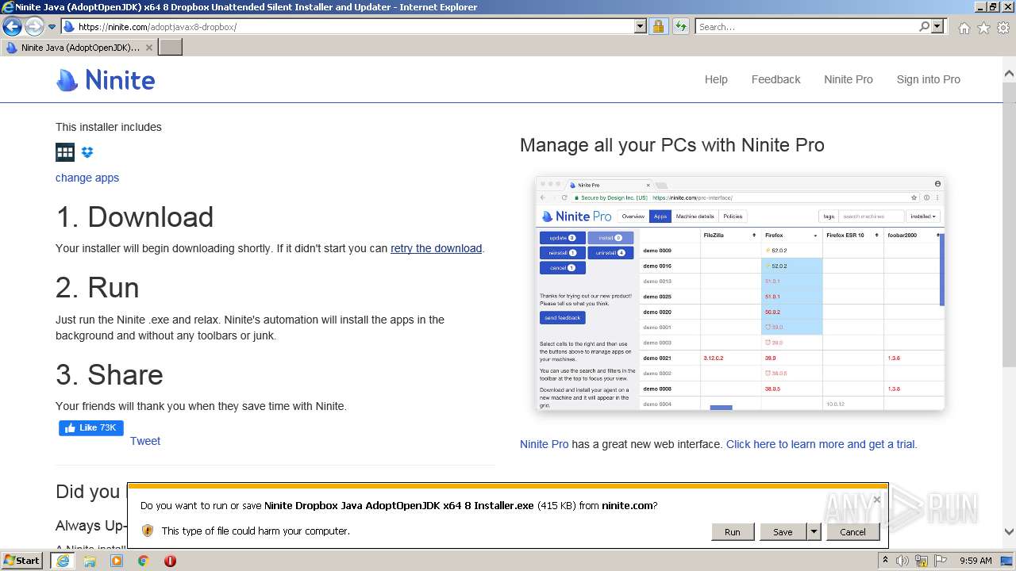This screenshot has height=571, width=1016.
Task: Open the Help menu link
Action: (716, 79)
